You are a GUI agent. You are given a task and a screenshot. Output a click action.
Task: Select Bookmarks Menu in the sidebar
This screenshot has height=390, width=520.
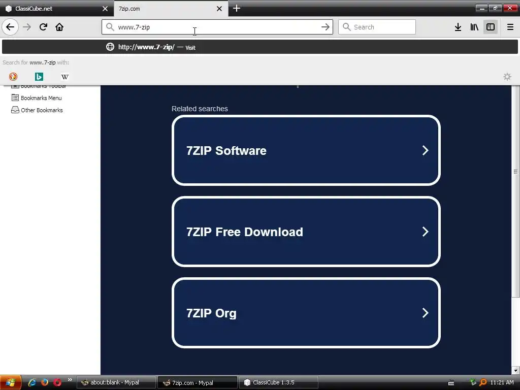[x=37, y=98]
